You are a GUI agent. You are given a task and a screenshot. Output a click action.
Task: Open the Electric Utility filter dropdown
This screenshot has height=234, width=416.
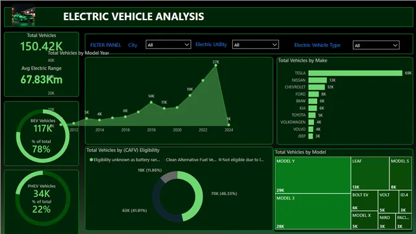tap(255, 45)
